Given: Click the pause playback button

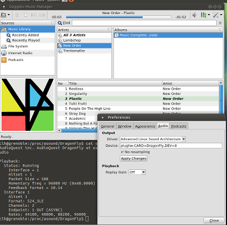Looking at the screenshot, I should click(x=17, y=15).
